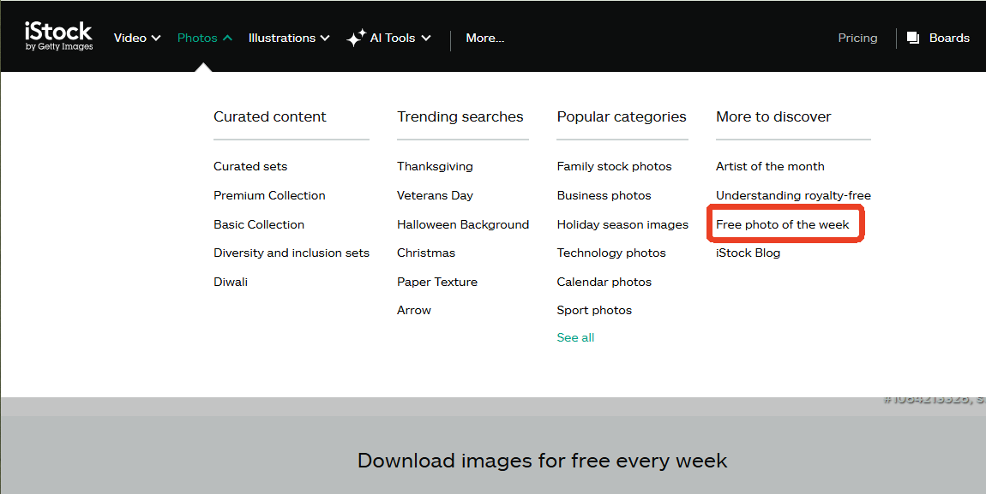986x494 pixels.
Task: Open Sport photos category
Action: (594, 310)
